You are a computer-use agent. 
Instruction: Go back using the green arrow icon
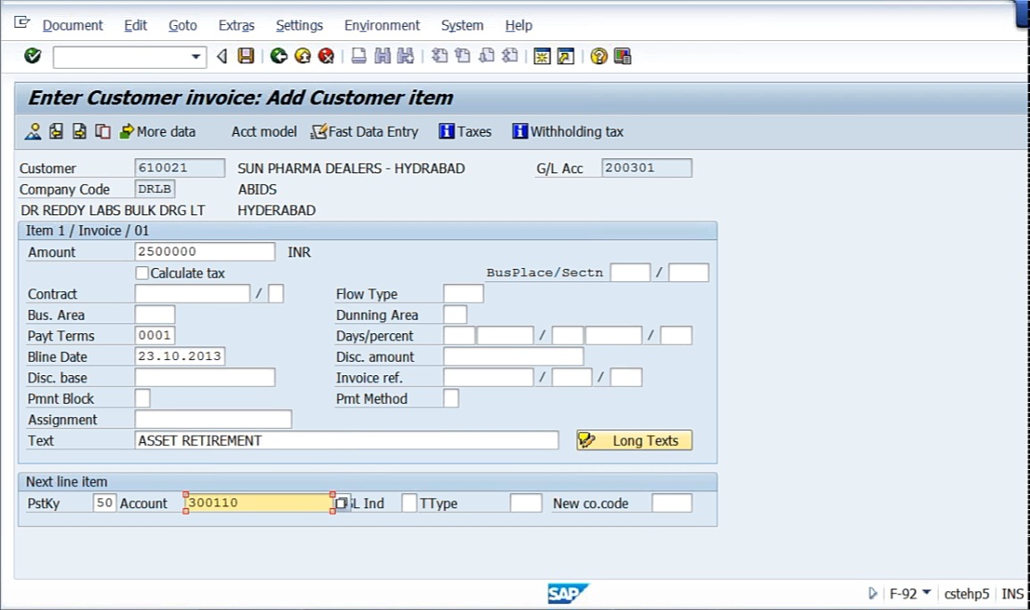(280, 56)
